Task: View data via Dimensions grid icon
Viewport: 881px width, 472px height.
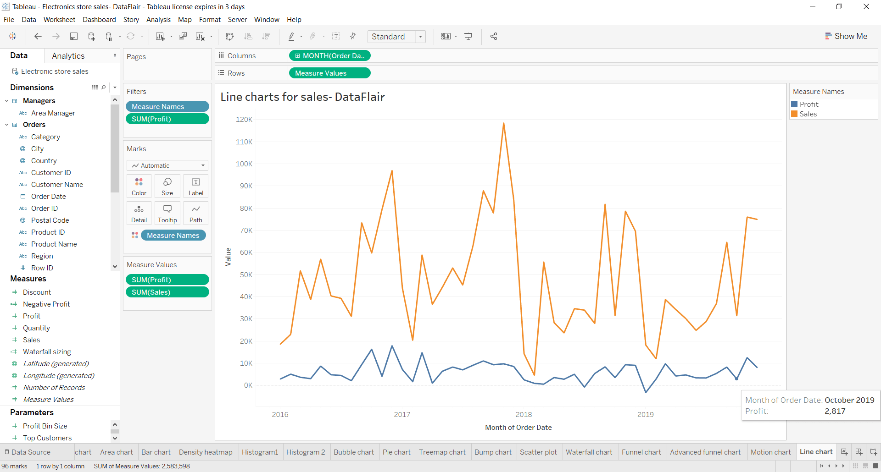Action: pos(95,88)
